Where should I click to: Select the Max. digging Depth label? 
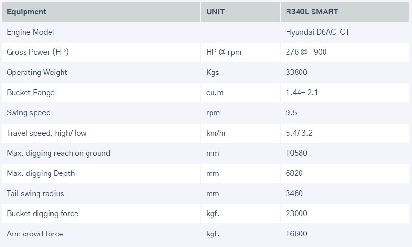[41, 173]
